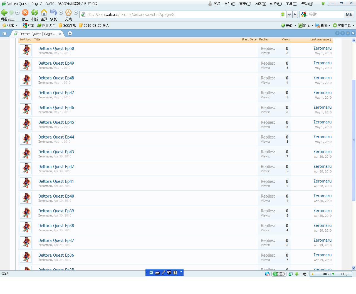Open the Deltora Quest Ep50 thread

(56, 48)
